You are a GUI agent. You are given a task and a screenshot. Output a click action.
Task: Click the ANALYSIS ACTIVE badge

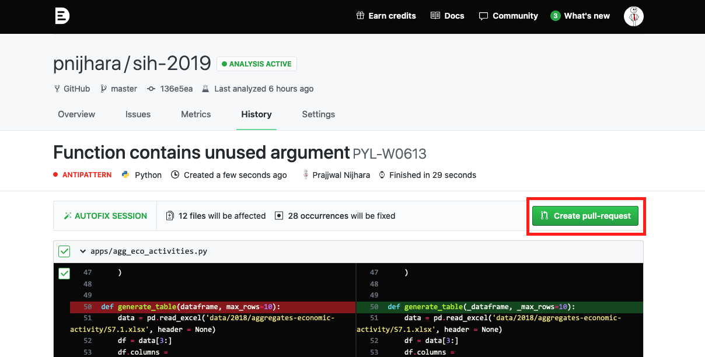point(256,64)
